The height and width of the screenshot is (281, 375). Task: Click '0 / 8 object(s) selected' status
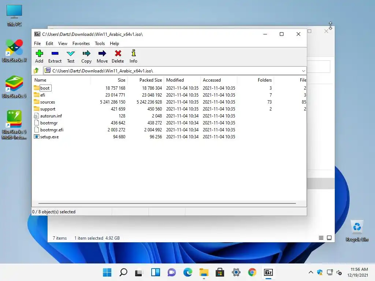[54, 212]
